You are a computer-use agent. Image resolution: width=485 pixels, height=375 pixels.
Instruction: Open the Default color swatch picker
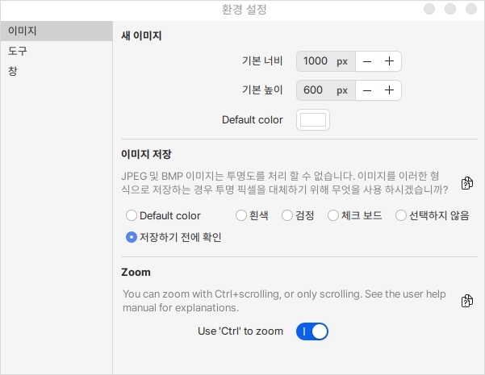click(313, 120)
